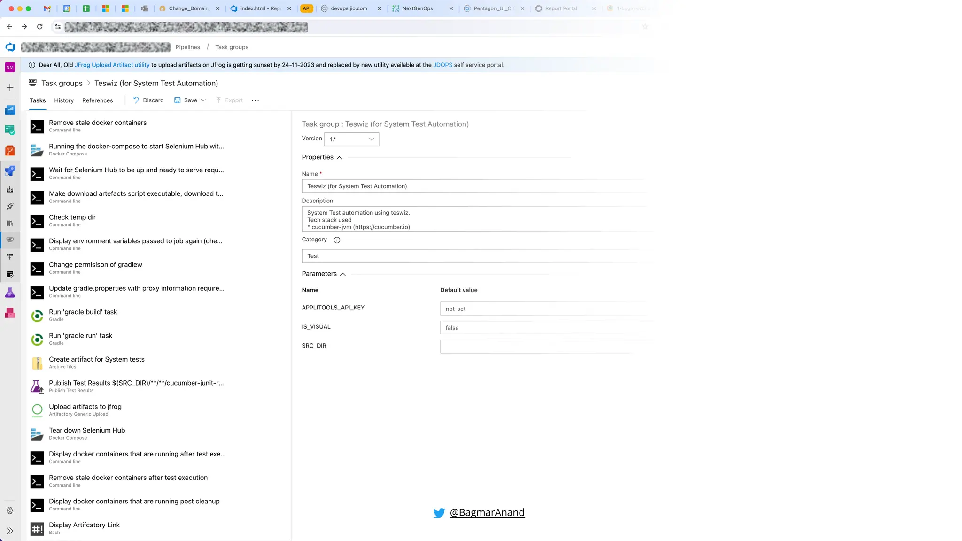Click the Pipelines rocket-box sidebar icon
Image resolution: width=962 pixels, height=541 pixels.
point(10,171)
